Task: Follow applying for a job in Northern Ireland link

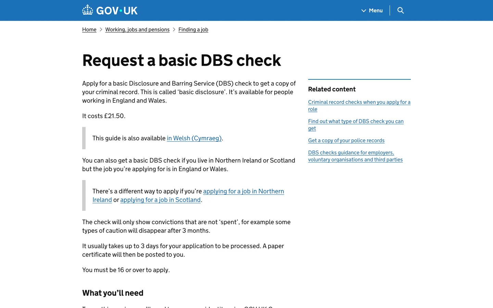Action: (x=243, y=191)
